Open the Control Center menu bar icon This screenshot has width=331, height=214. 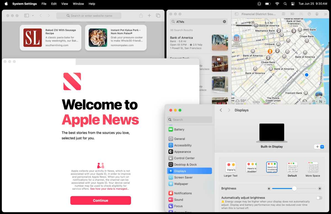coord(293,4)
